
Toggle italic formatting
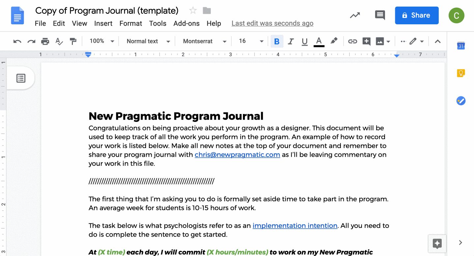pos(291,41)
